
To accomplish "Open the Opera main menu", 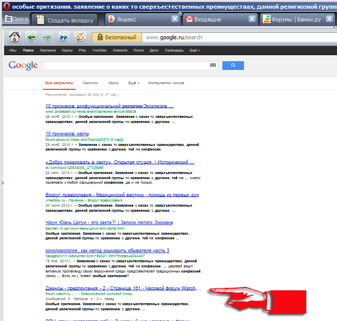I will coord(16,19).
